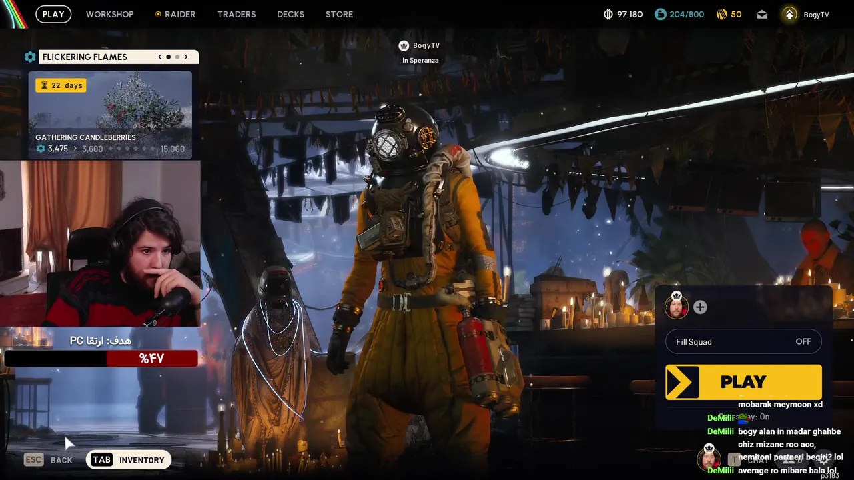Click the FLICKERING FLAMES event title
The width and height of the screenshot is (854, 480).
[85, 57]
